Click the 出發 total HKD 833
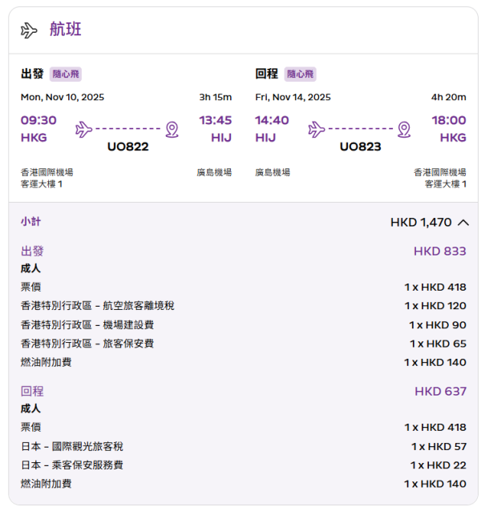 [x=440, y=251]
